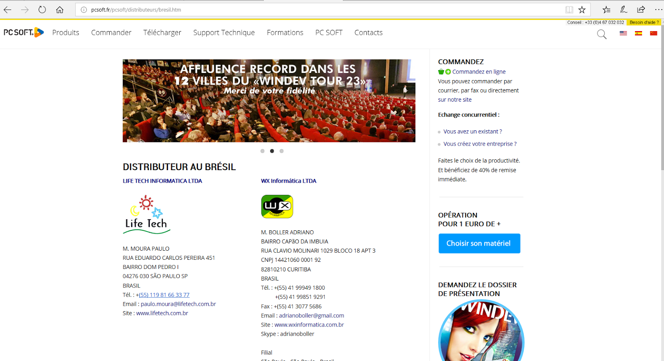Email paulo.moura@lifetech.com.br
The width and height of the screenshot is (664, 361).
[178, 304]
